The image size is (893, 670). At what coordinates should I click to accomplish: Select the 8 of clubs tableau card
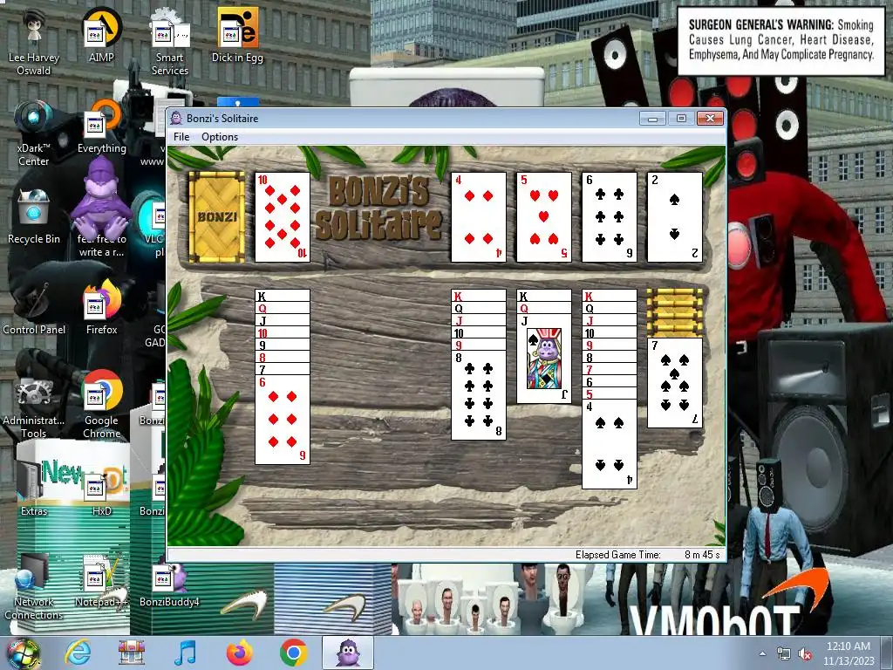479,395
